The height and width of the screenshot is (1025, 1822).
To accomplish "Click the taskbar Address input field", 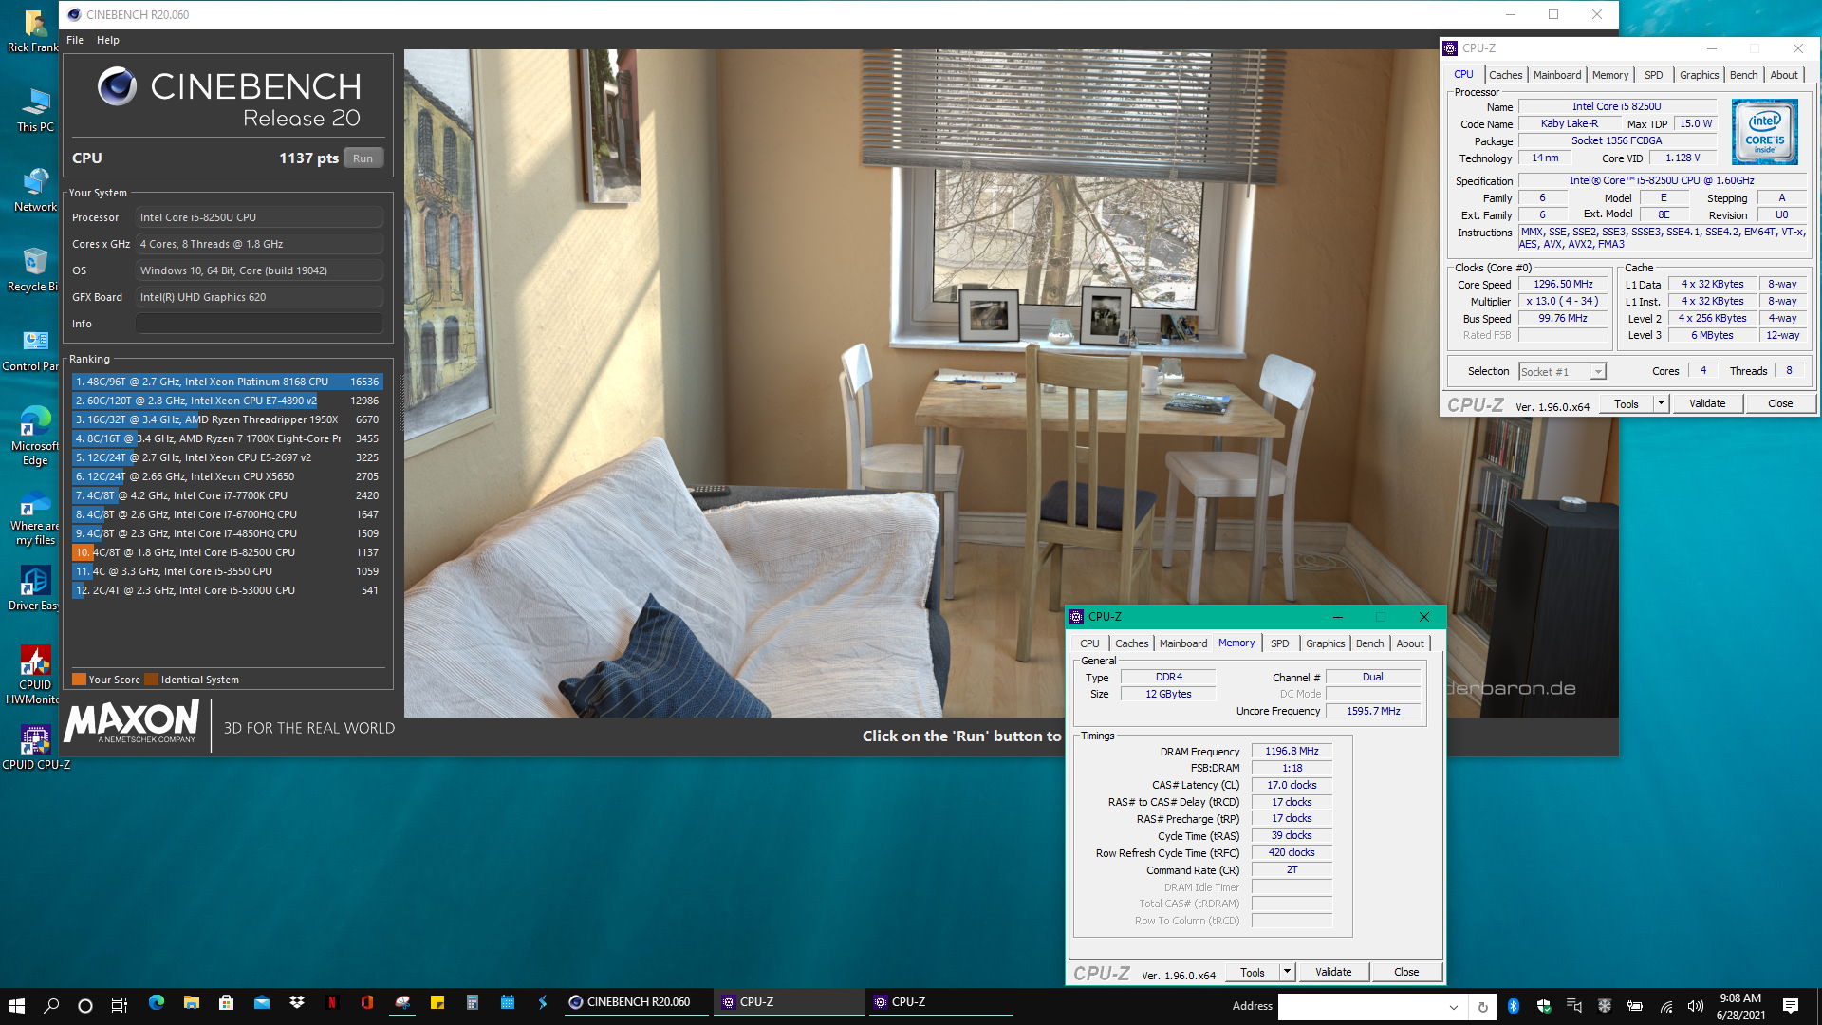I will pyautogui.click(x=1361, y=1006).
